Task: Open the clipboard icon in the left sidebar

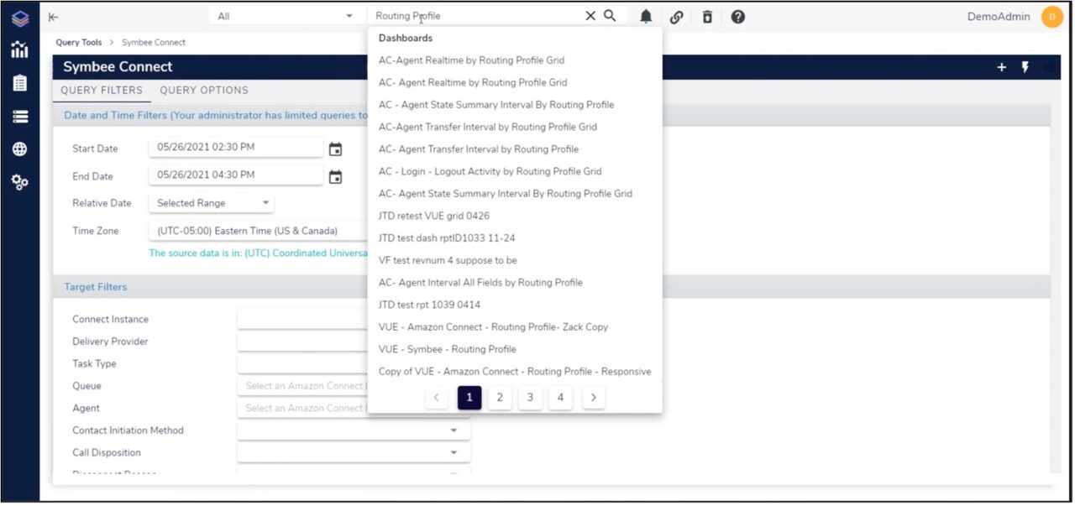Action: click(x=18, y=83)
